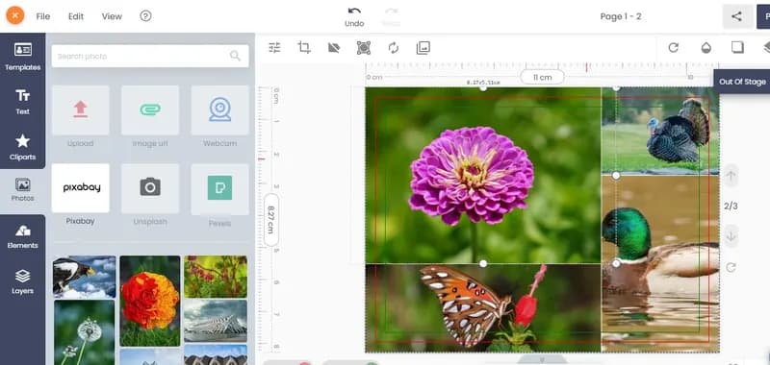
Task: Open the Elements sidebar tab
Action: click(x=22, y=237)
